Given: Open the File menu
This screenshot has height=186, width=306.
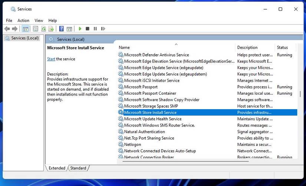Looking at the screenshot, I should [x=9, y=20].
